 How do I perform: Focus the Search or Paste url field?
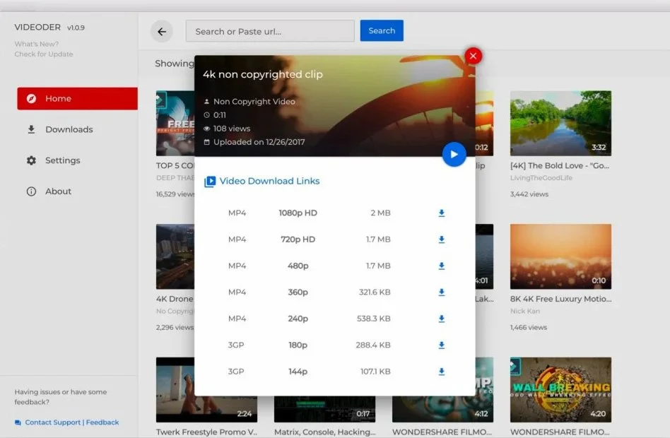click(270, 31)
